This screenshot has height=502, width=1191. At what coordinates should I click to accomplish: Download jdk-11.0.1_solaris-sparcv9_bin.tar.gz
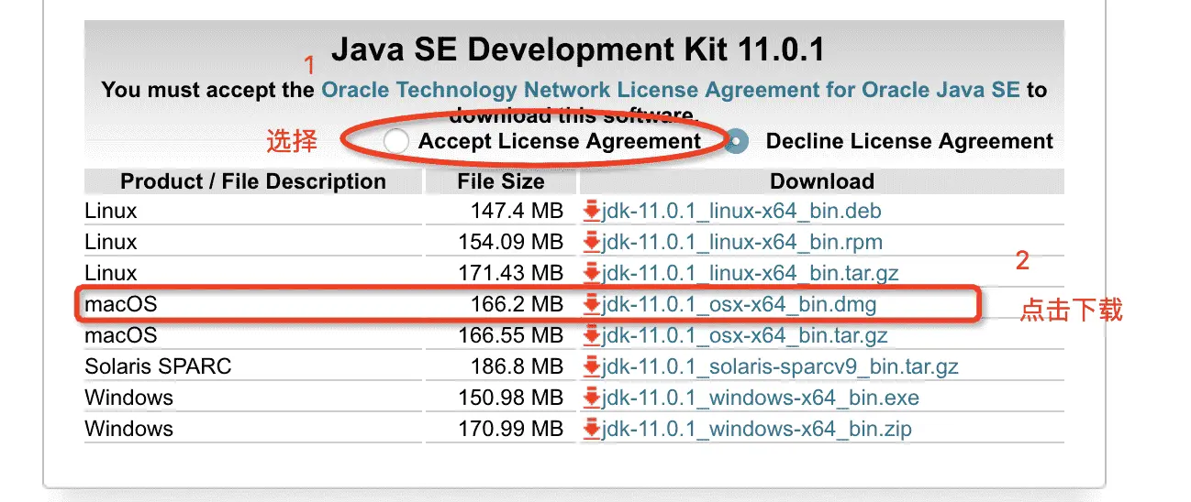pyautogui.click(x=780, y=366)
